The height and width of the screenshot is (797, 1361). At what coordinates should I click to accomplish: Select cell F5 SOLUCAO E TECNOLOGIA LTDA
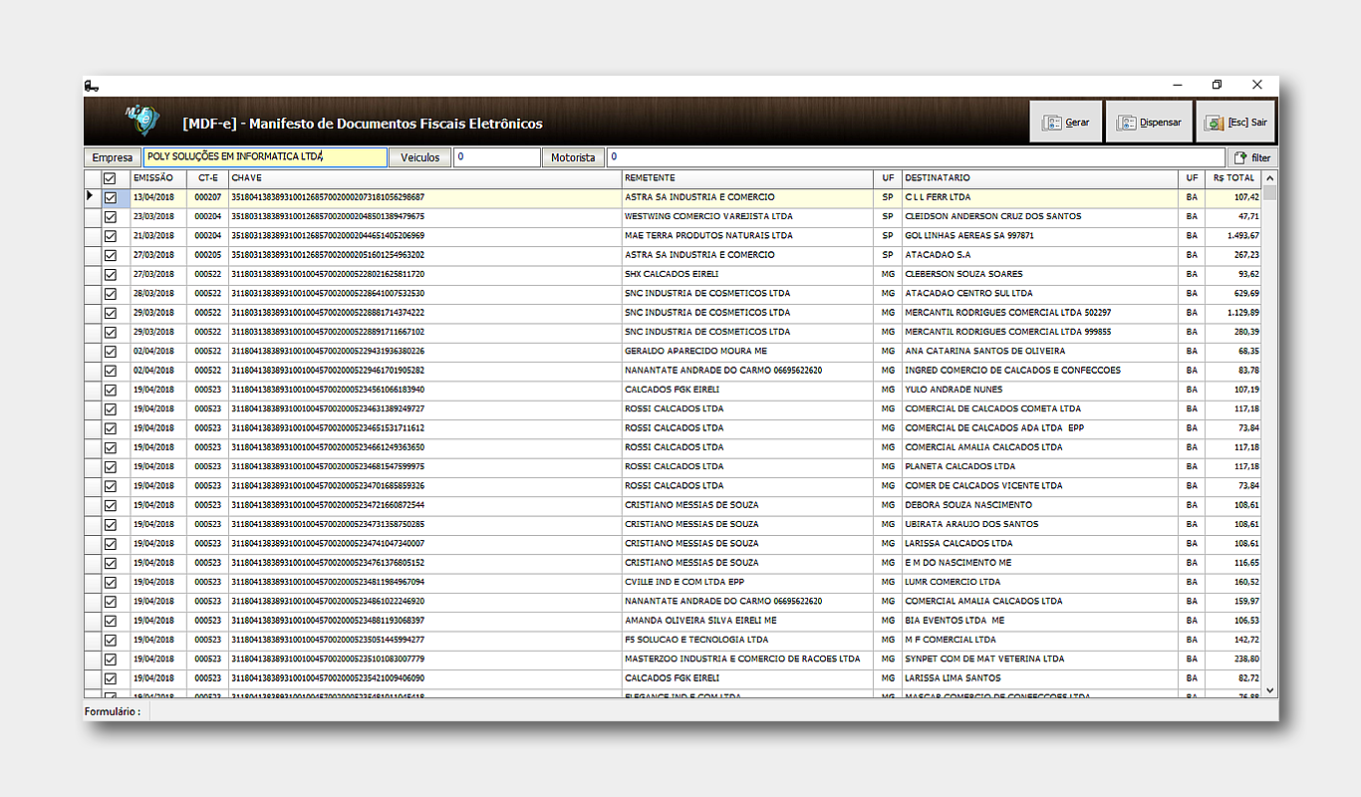tap(748, 641)
